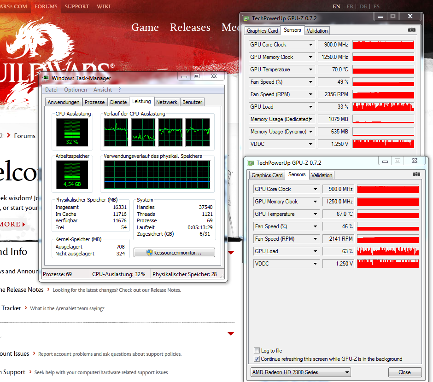Open GPU Memory Clock dropdown in upper GPU-Z
433x382 pixels.
pos(310,57)
